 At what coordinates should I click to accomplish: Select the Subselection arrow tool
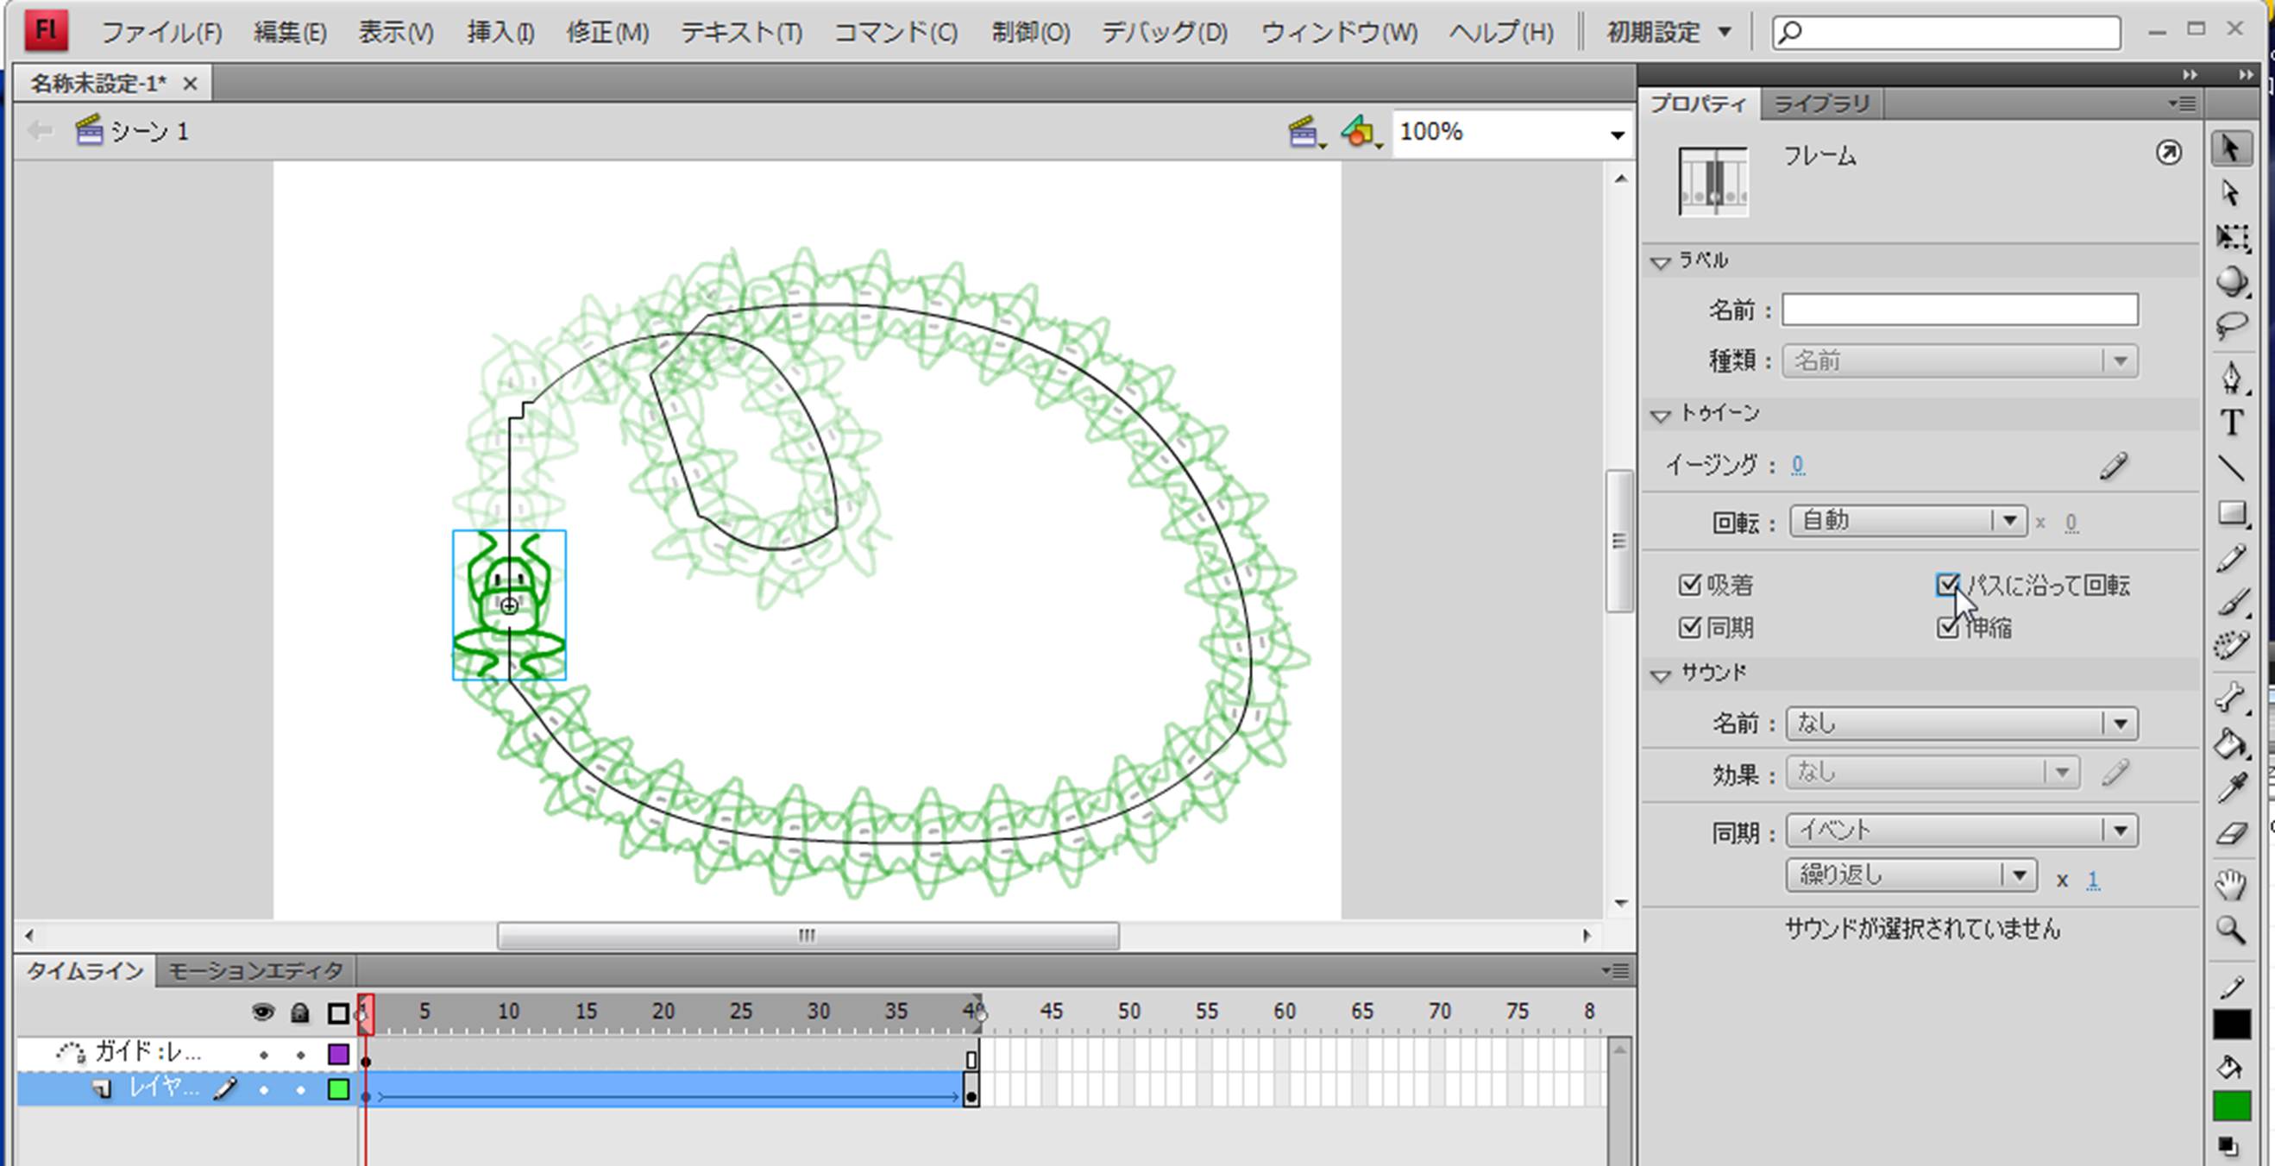point(2232,192)
